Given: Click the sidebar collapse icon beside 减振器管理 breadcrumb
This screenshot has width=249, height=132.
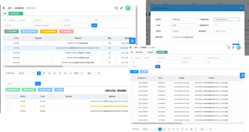Looking at the screenshot, I should (x=3, y=8).
